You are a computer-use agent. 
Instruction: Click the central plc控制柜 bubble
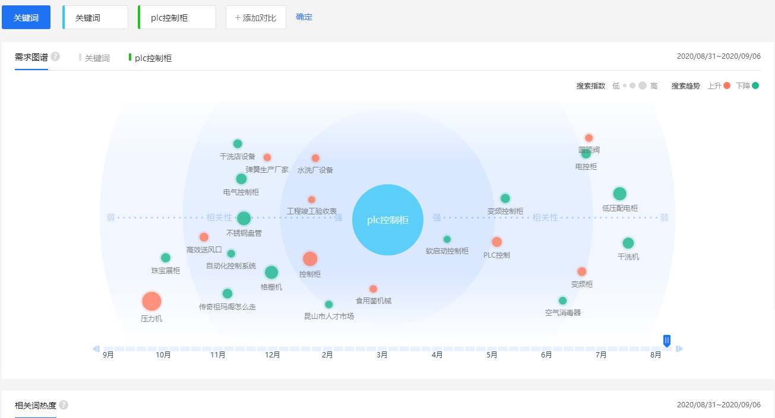tap(388, 220)
